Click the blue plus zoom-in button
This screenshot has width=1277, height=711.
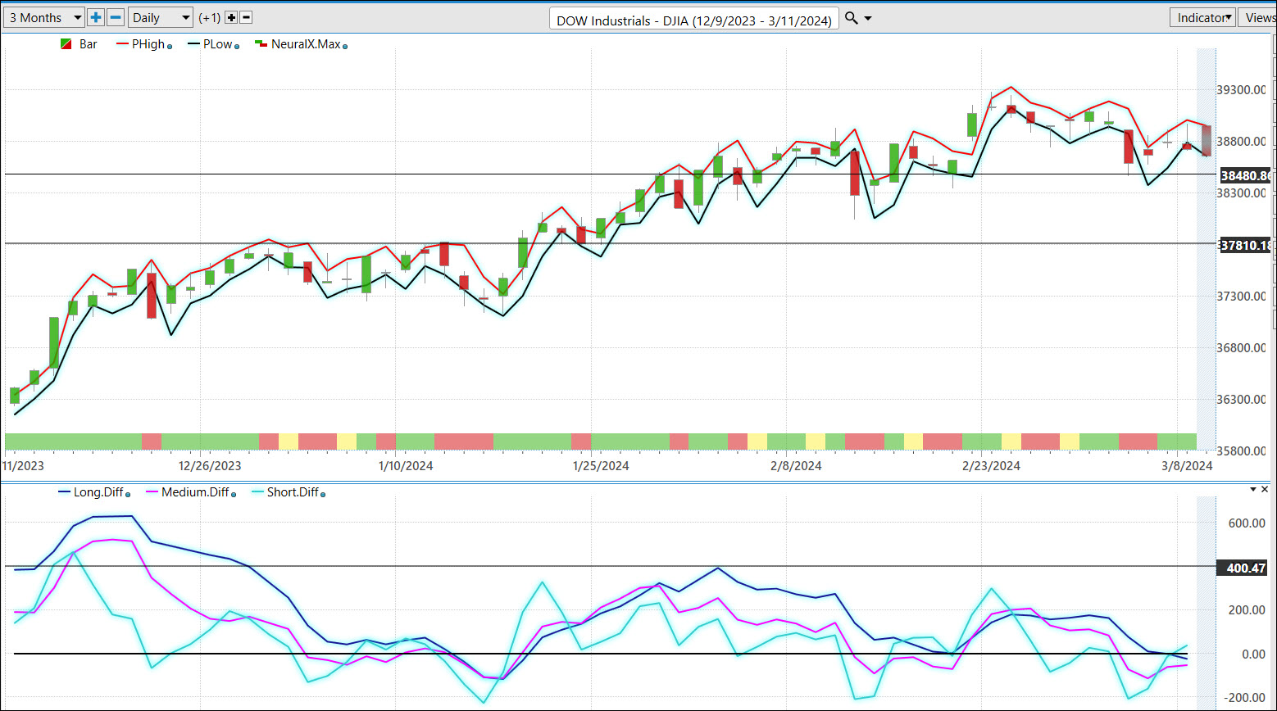(96, 17)
